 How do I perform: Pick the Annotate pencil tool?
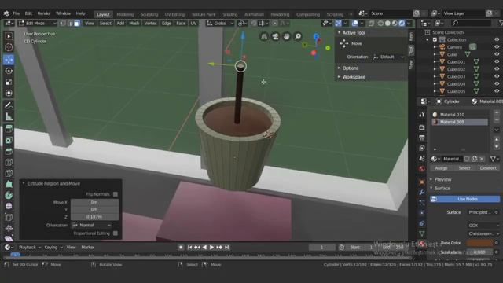9,105
